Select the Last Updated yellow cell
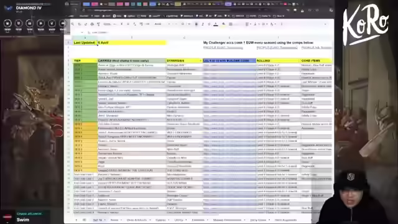This screenshot has height=224, width=398. (x=85, y=43)
